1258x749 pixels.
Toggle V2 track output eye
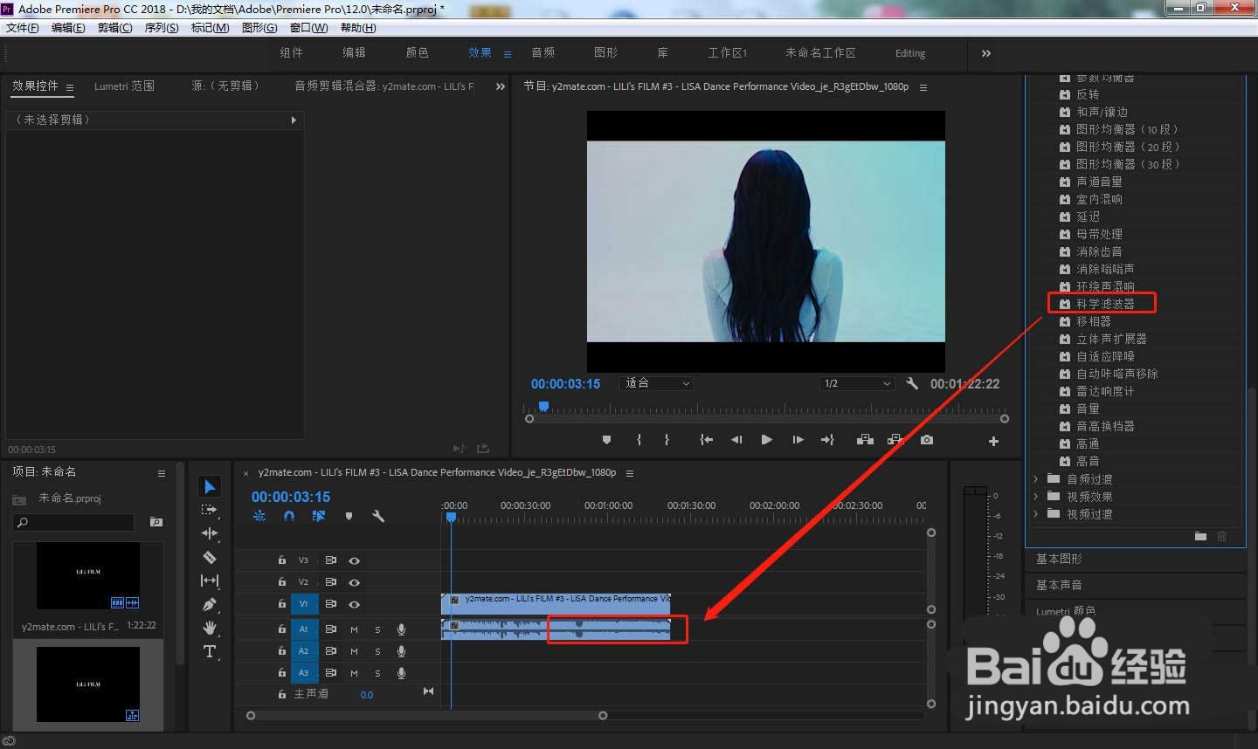tap(354, 582)
